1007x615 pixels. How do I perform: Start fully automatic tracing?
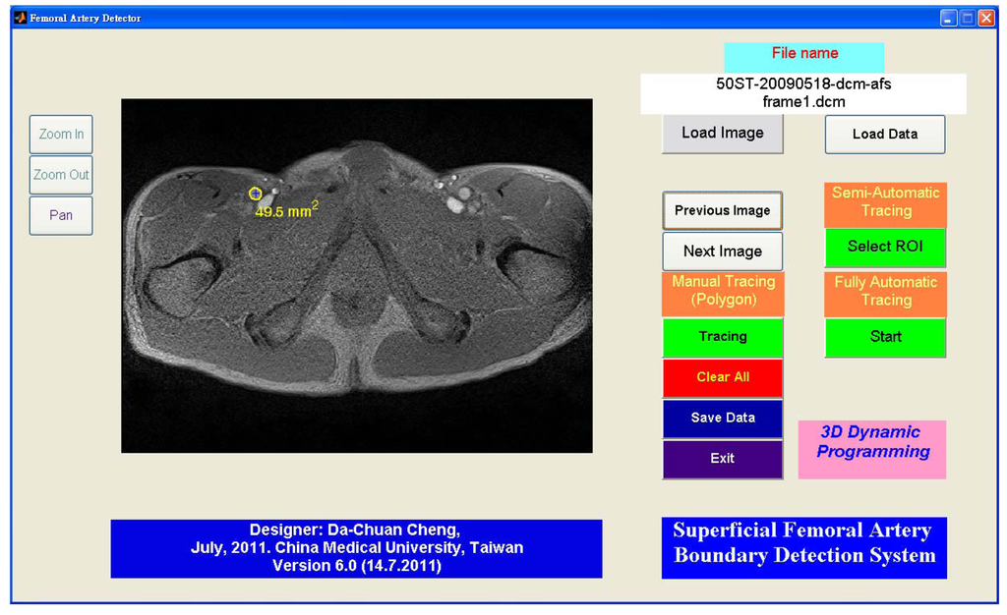point(885,337)
